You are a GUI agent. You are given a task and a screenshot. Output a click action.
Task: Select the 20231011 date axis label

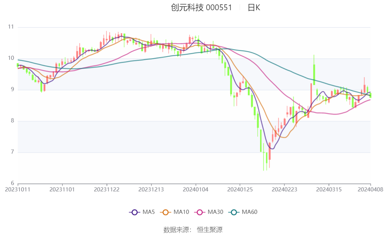[17, 190]
